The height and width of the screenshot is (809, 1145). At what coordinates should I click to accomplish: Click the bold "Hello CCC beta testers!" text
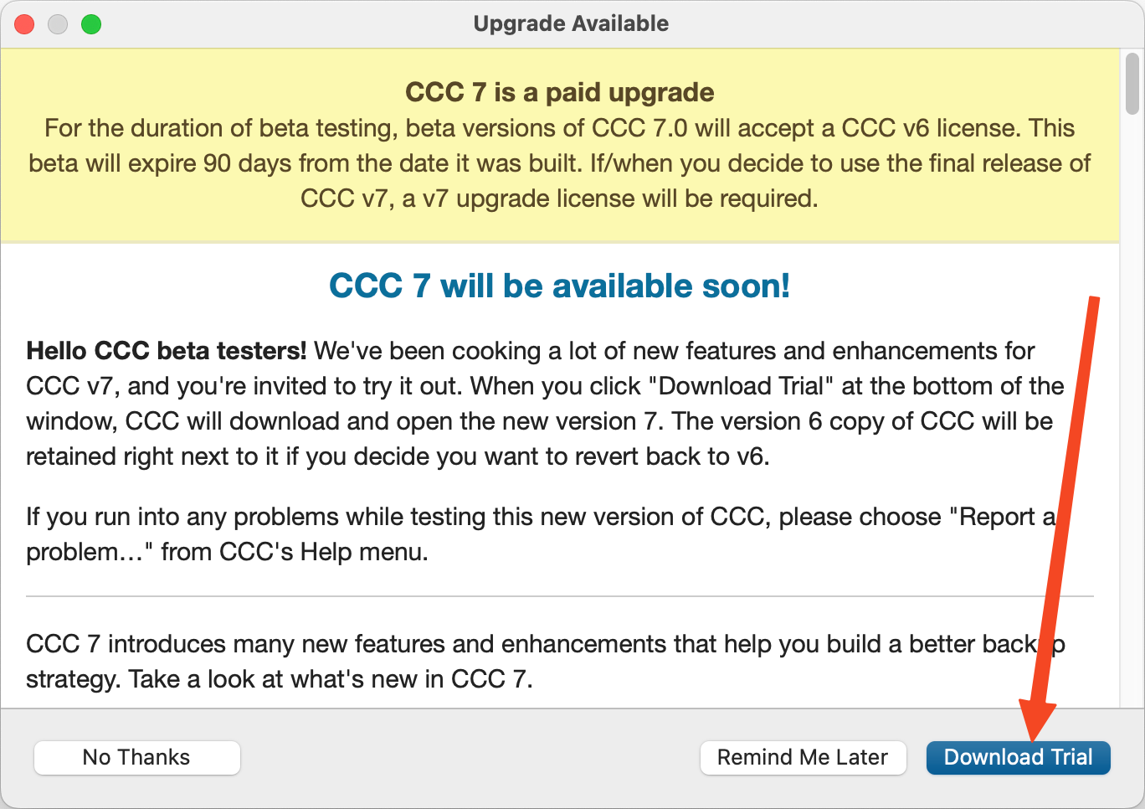tap(167, 350)
